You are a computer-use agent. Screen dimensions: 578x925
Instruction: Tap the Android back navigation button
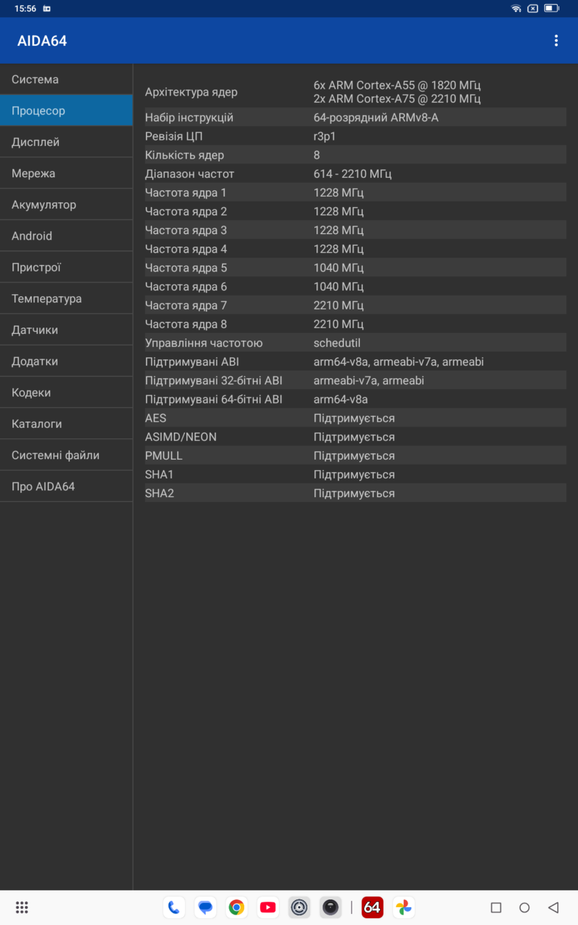553,907
